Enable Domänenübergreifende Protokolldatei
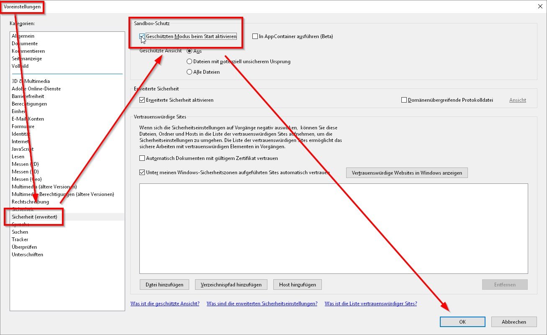The width and height of the screenshot is (547, 335). 404,100
